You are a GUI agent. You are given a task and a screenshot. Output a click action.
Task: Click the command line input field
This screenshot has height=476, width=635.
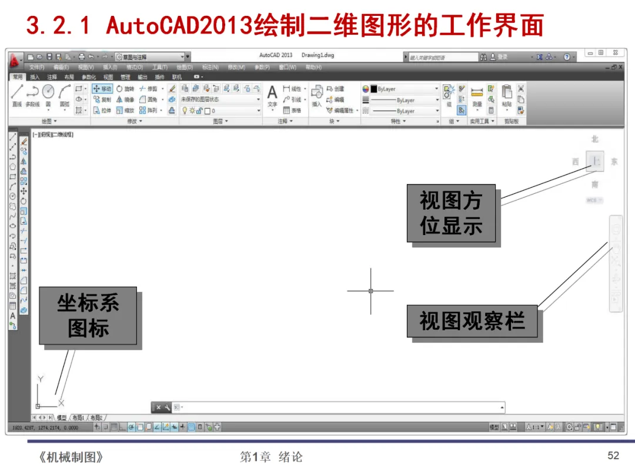click(339, 407)
